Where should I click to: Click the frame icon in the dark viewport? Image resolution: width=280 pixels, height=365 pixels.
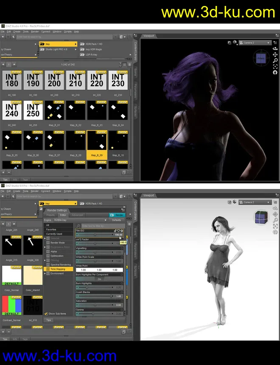coord(275,67)
